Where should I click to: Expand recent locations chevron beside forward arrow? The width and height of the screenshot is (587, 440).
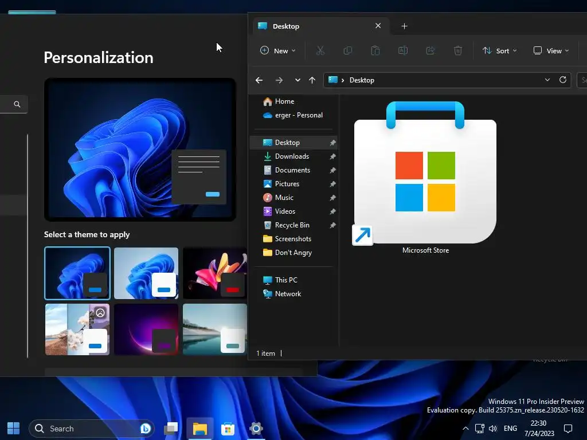click(x=298, y=80)
